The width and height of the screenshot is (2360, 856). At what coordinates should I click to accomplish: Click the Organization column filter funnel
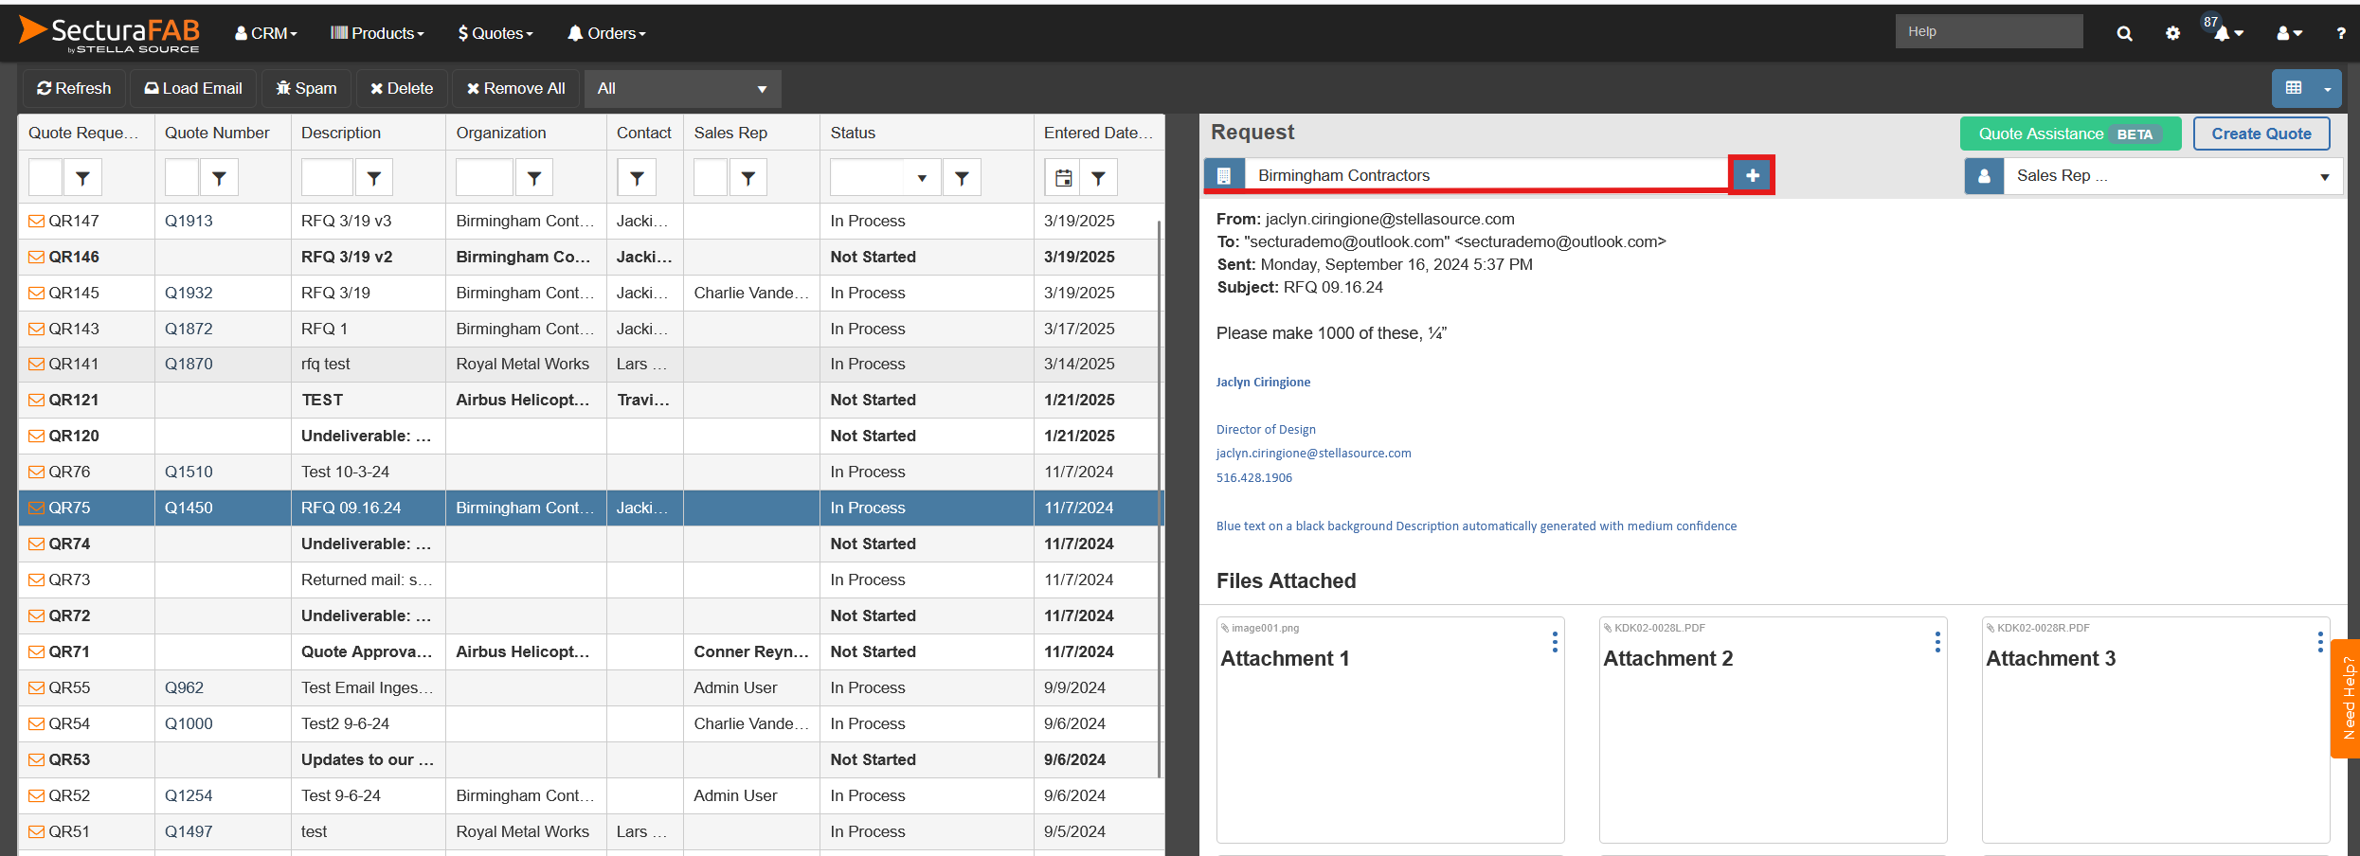[534, 178]
